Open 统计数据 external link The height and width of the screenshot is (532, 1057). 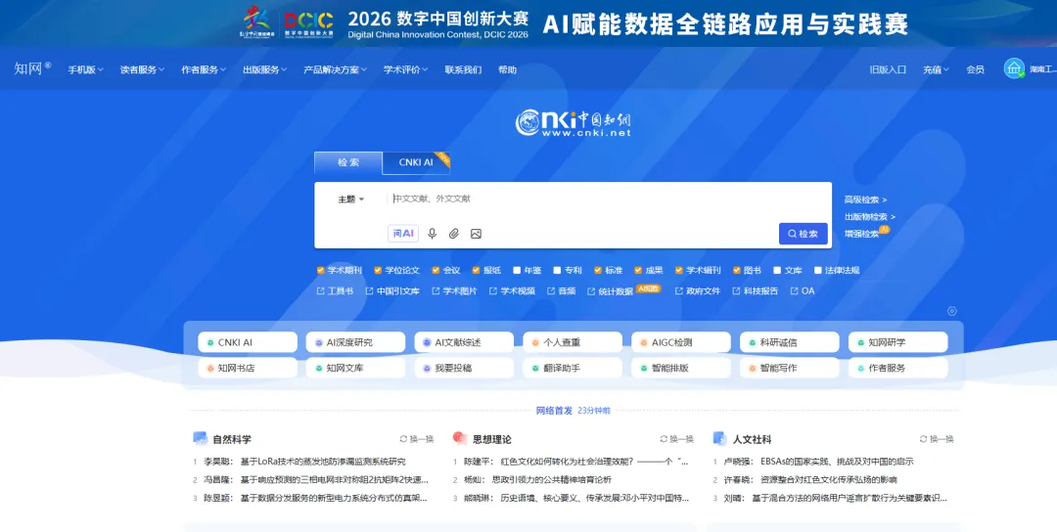point(610,290)
